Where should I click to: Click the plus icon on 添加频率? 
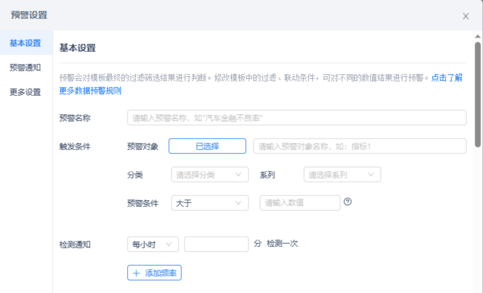click(x=136, y=273)
